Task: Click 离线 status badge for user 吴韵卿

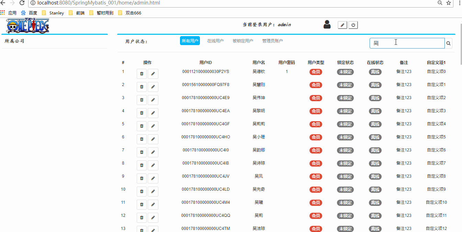Action: pyautogui.click(x=375, y=150)
